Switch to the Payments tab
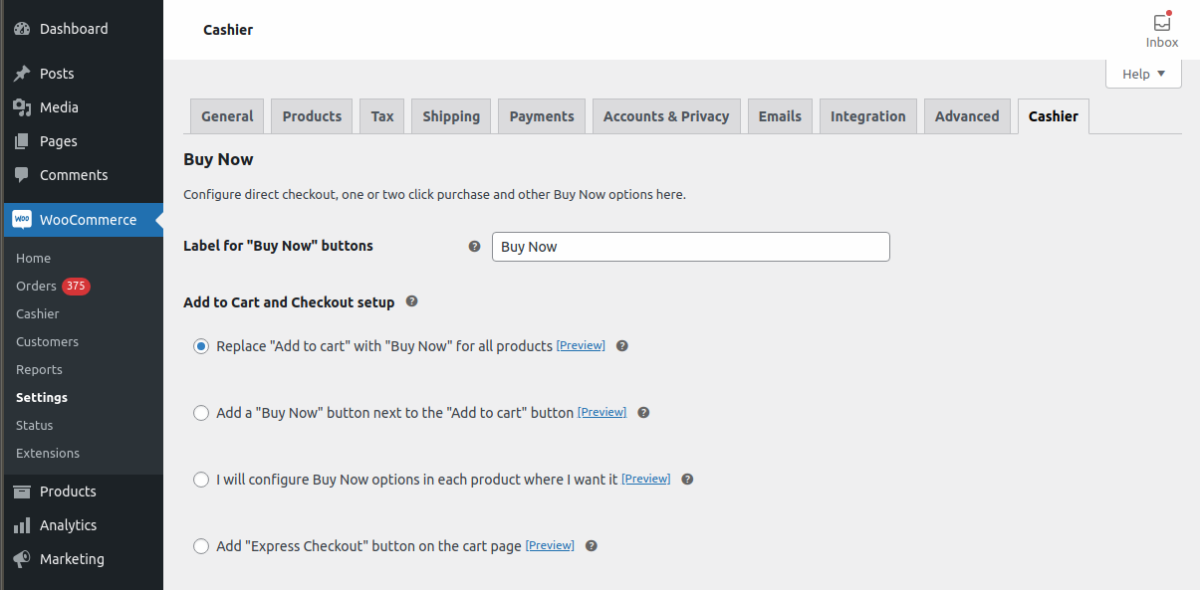 pyautogui.click(x=542, y=116)
